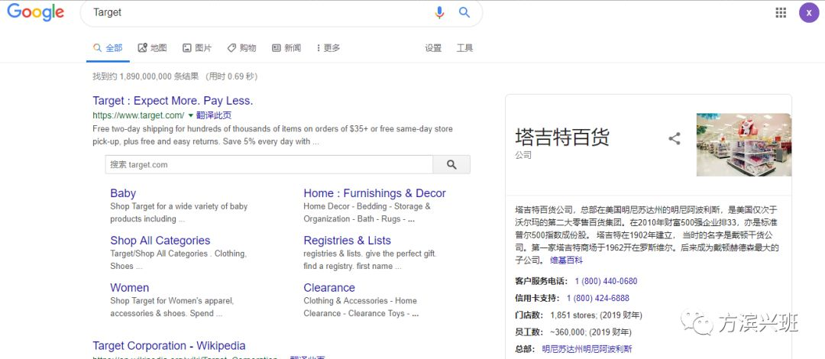This screenshot has height=359, width=825.
Task: Open the Google apps grid
Action: tap(781, 13)
